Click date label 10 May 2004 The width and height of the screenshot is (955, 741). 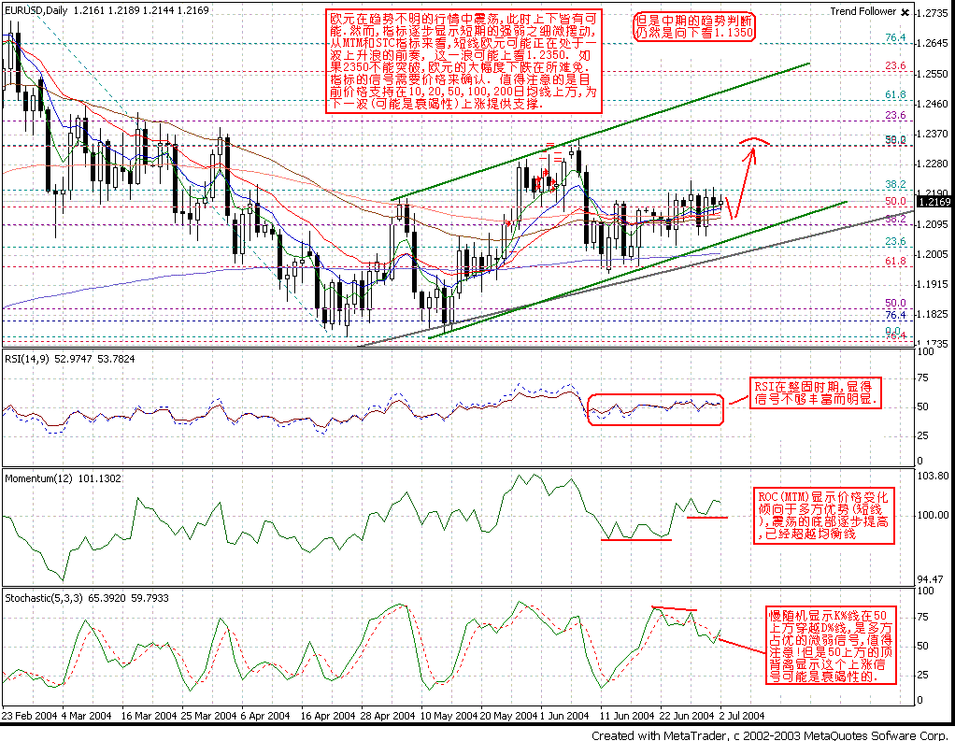449,716
